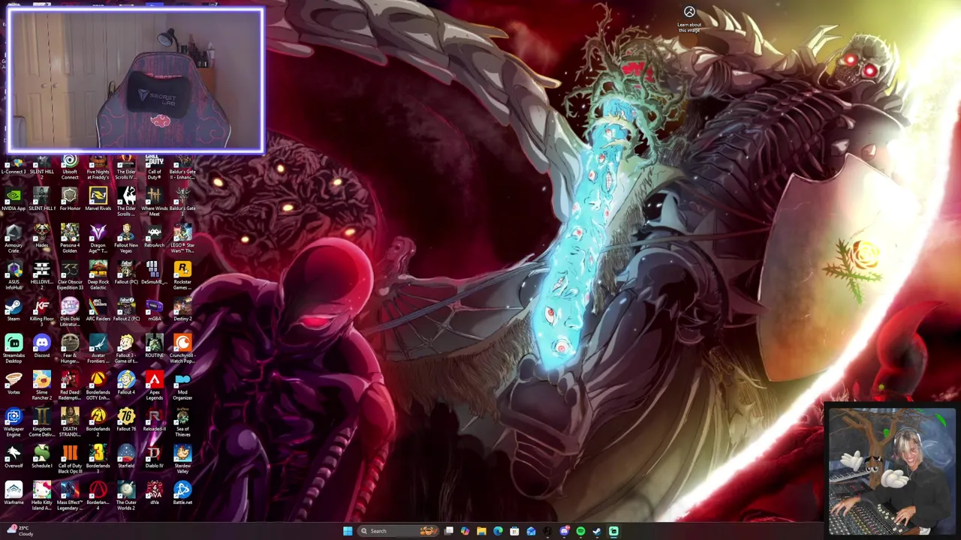Image resolution: width=961 pixels, height=540 pixels.
Task: Open the Rockstar Games launcher icon
Action: click(182, 276)
